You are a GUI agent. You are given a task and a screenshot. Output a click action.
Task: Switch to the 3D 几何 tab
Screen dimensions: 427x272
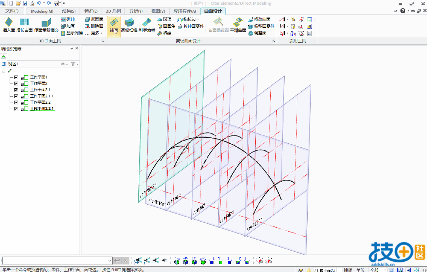click(113, 11)
